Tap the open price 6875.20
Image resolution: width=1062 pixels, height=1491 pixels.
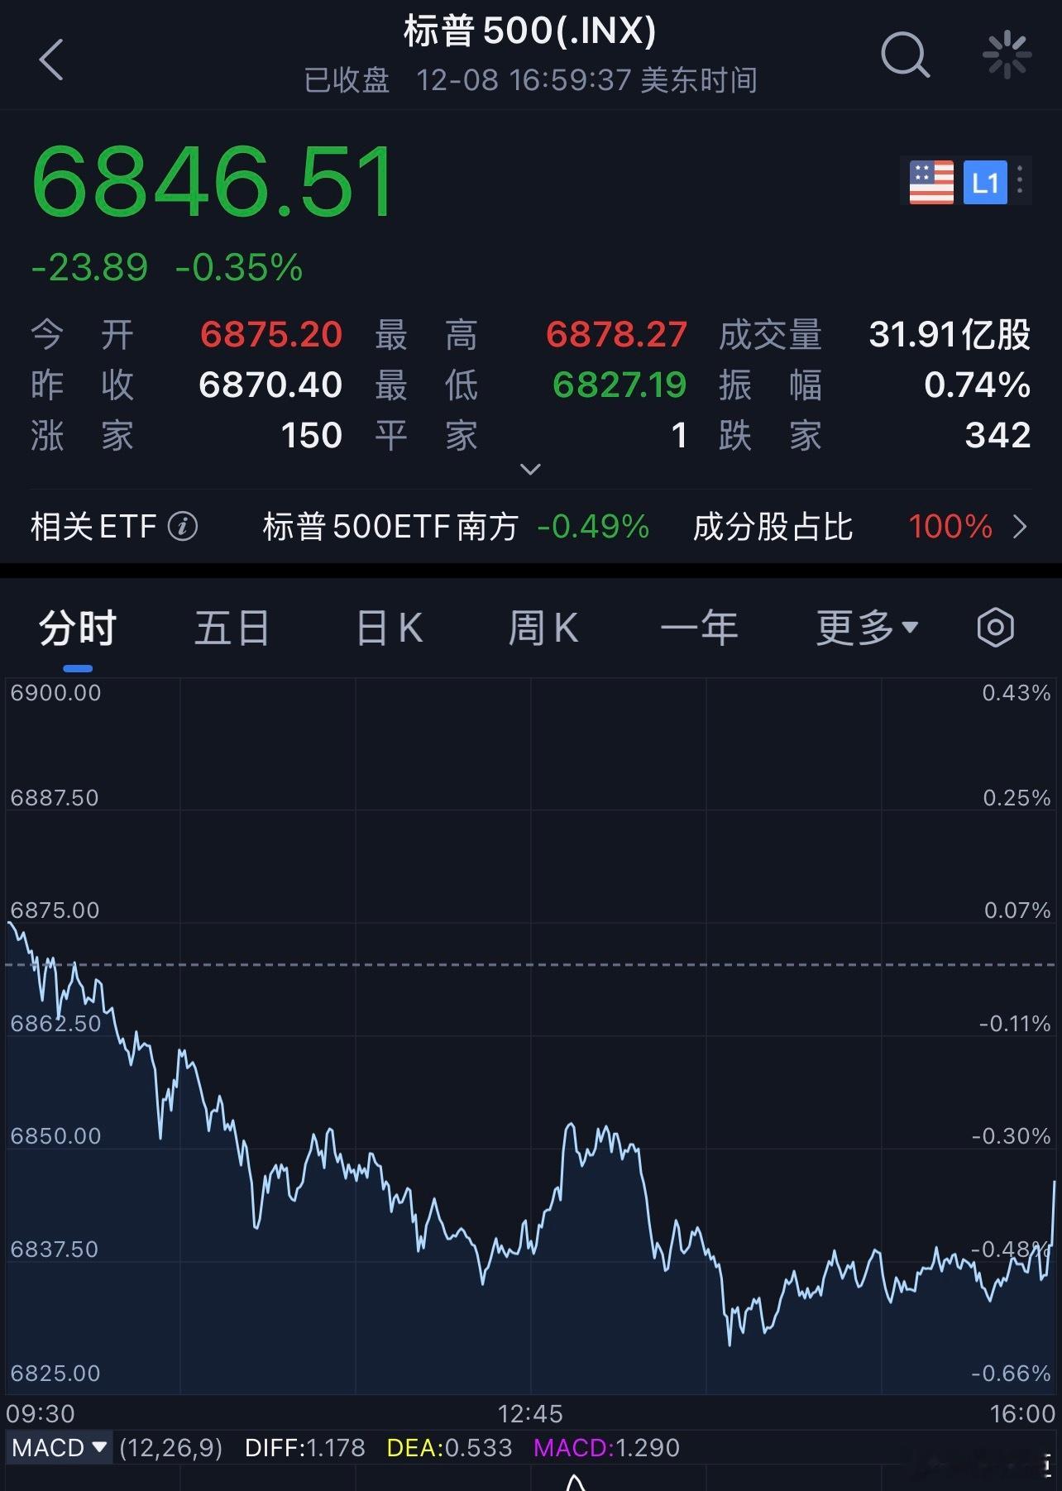[x=271, y=335]
